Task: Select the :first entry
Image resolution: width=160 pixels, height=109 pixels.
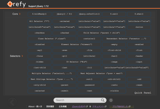Action: pyautogui.click(x=139, y=50)
